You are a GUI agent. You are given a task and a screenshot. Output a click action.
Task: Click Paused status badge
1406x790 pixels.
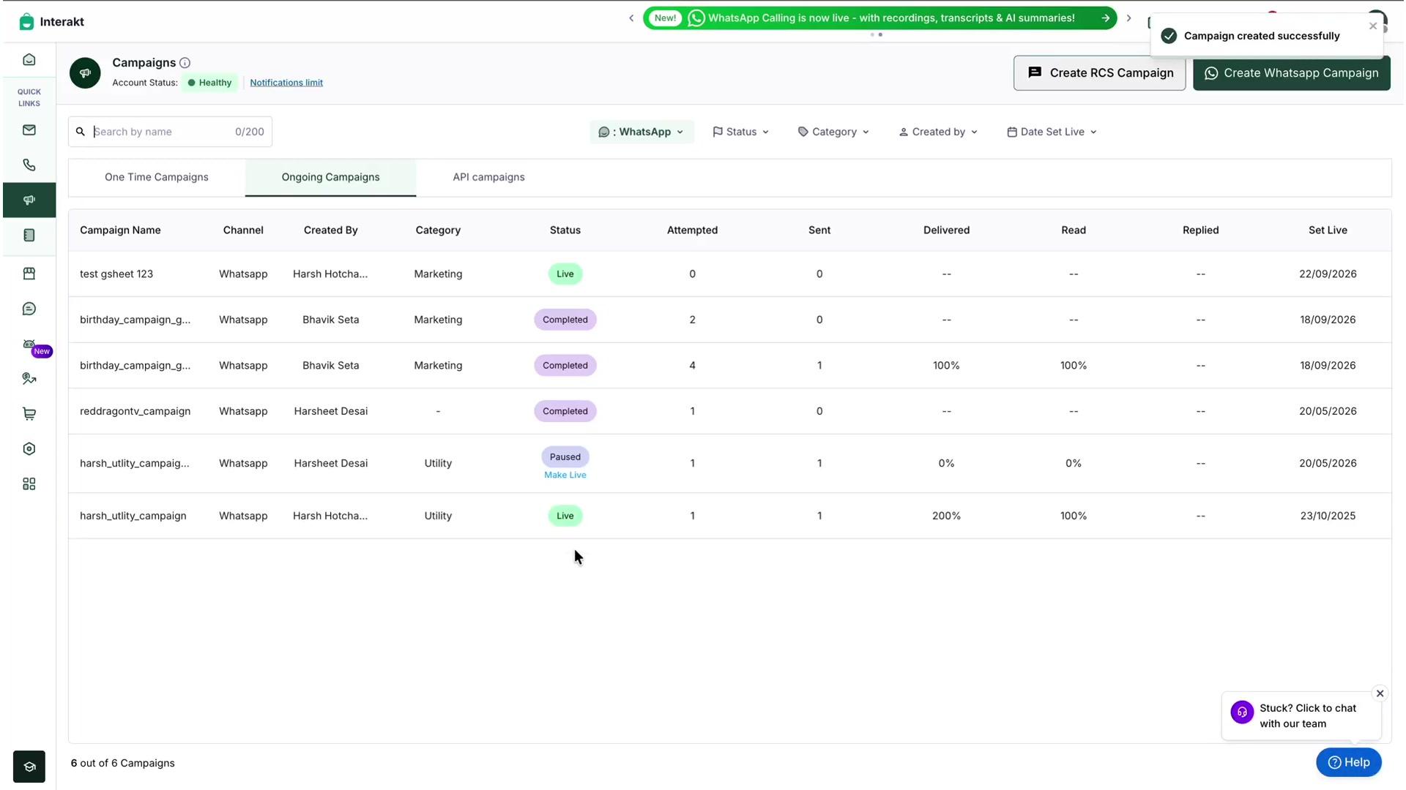pyautogui.click(x=565, y=456)
